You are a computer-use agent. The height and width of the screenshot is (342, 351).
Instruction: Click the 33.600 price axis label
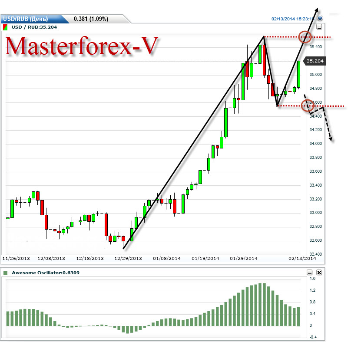tap(316, 171)
